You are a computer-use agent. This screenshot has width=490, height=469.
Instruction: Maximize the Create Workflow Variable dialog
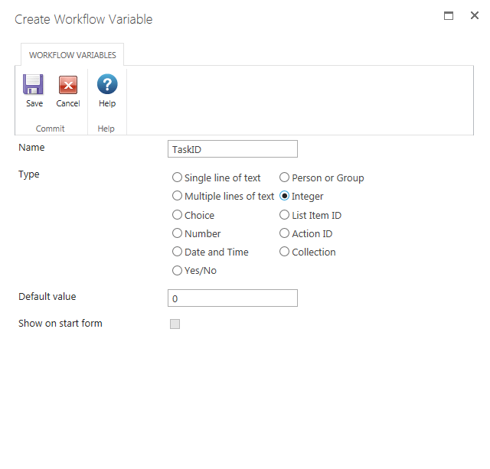coord(449,15)
